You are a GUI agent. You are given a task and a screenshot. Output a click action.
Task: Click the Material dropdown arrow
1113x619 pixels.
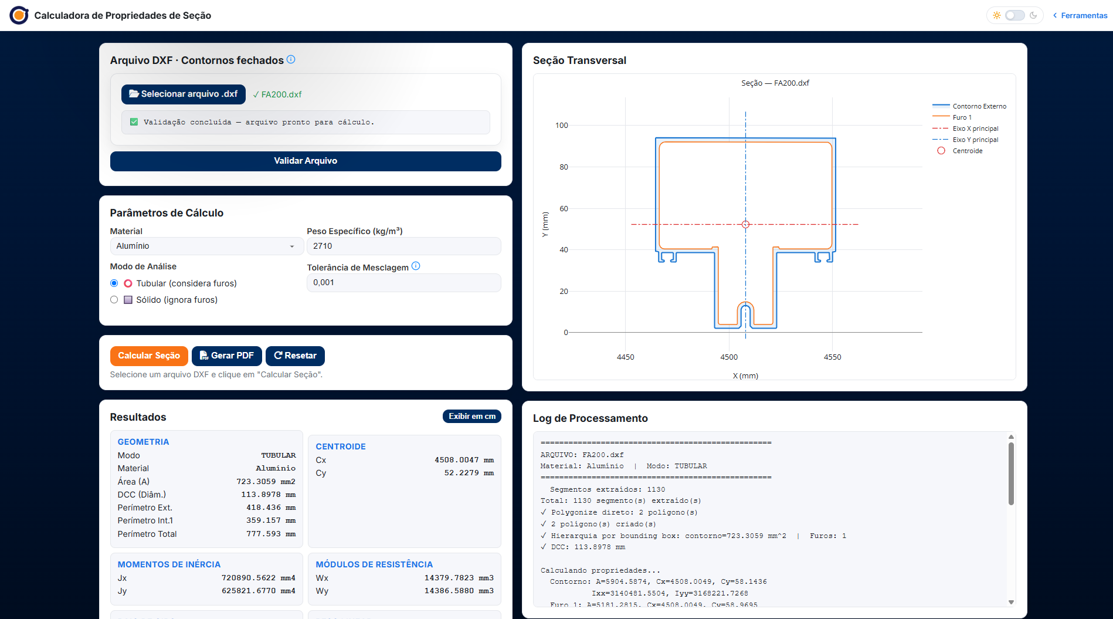(292, 246)
